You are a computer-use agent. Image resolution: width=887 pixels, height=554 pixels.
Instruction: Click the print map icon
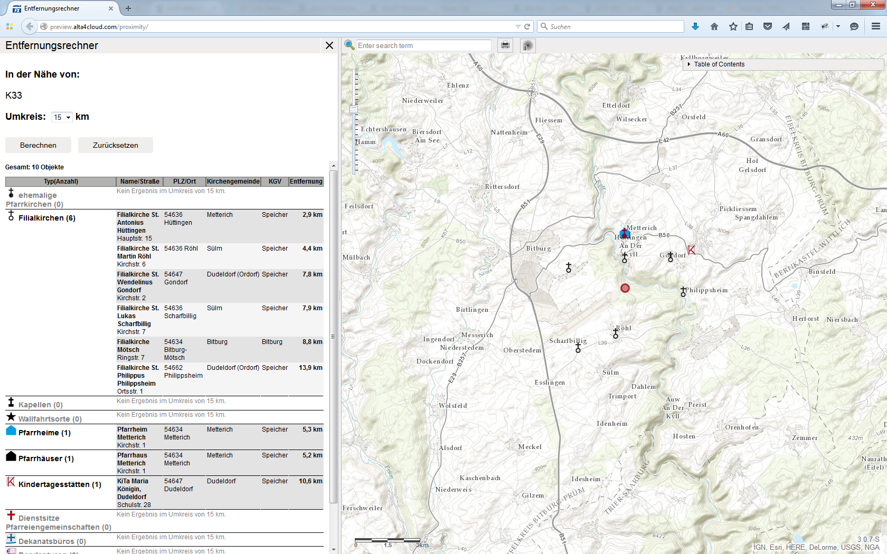click(505, 45)
